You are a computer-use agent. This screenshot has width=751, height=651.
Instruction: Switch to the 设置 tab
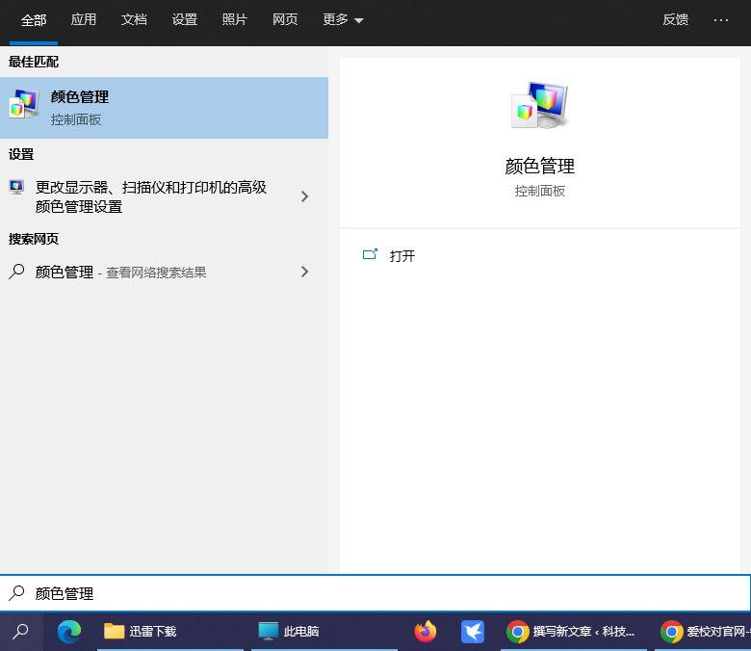coord(185,19)
